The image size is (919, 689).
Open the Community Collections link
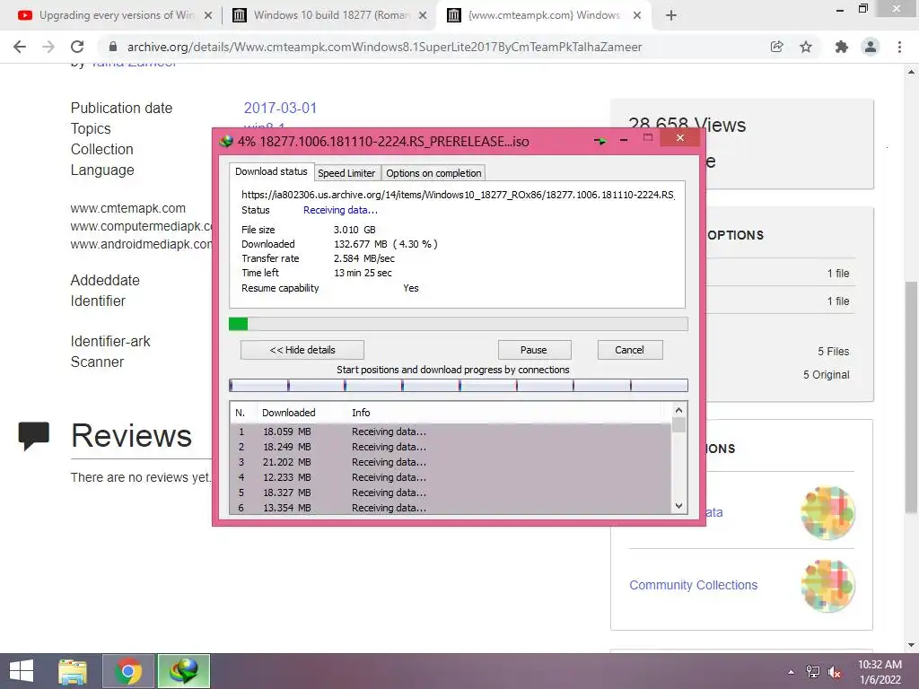(x=694, y=585)
